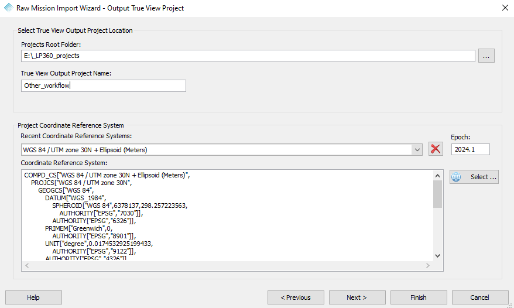Screen dimensions: 514x308
Task: Click the vertical scrollbar thumb in CRS box
Action: tap(437, 194)
